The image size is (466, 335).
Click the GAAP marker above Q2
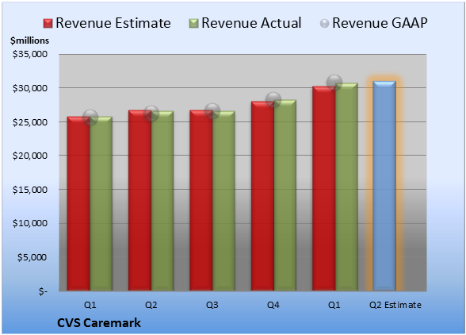151,114
